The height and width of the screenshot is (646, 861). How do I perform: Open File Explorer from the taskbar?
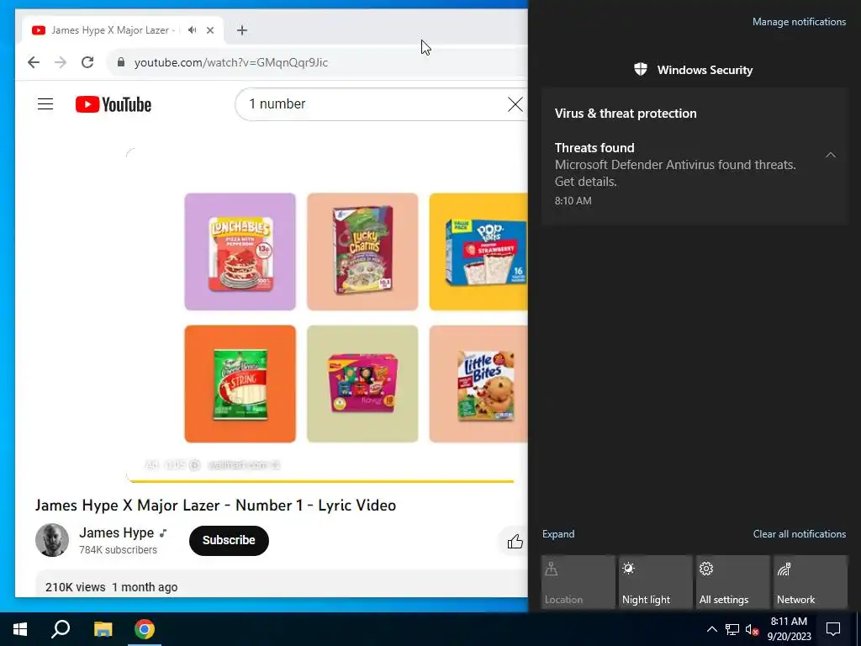[103, 629]
